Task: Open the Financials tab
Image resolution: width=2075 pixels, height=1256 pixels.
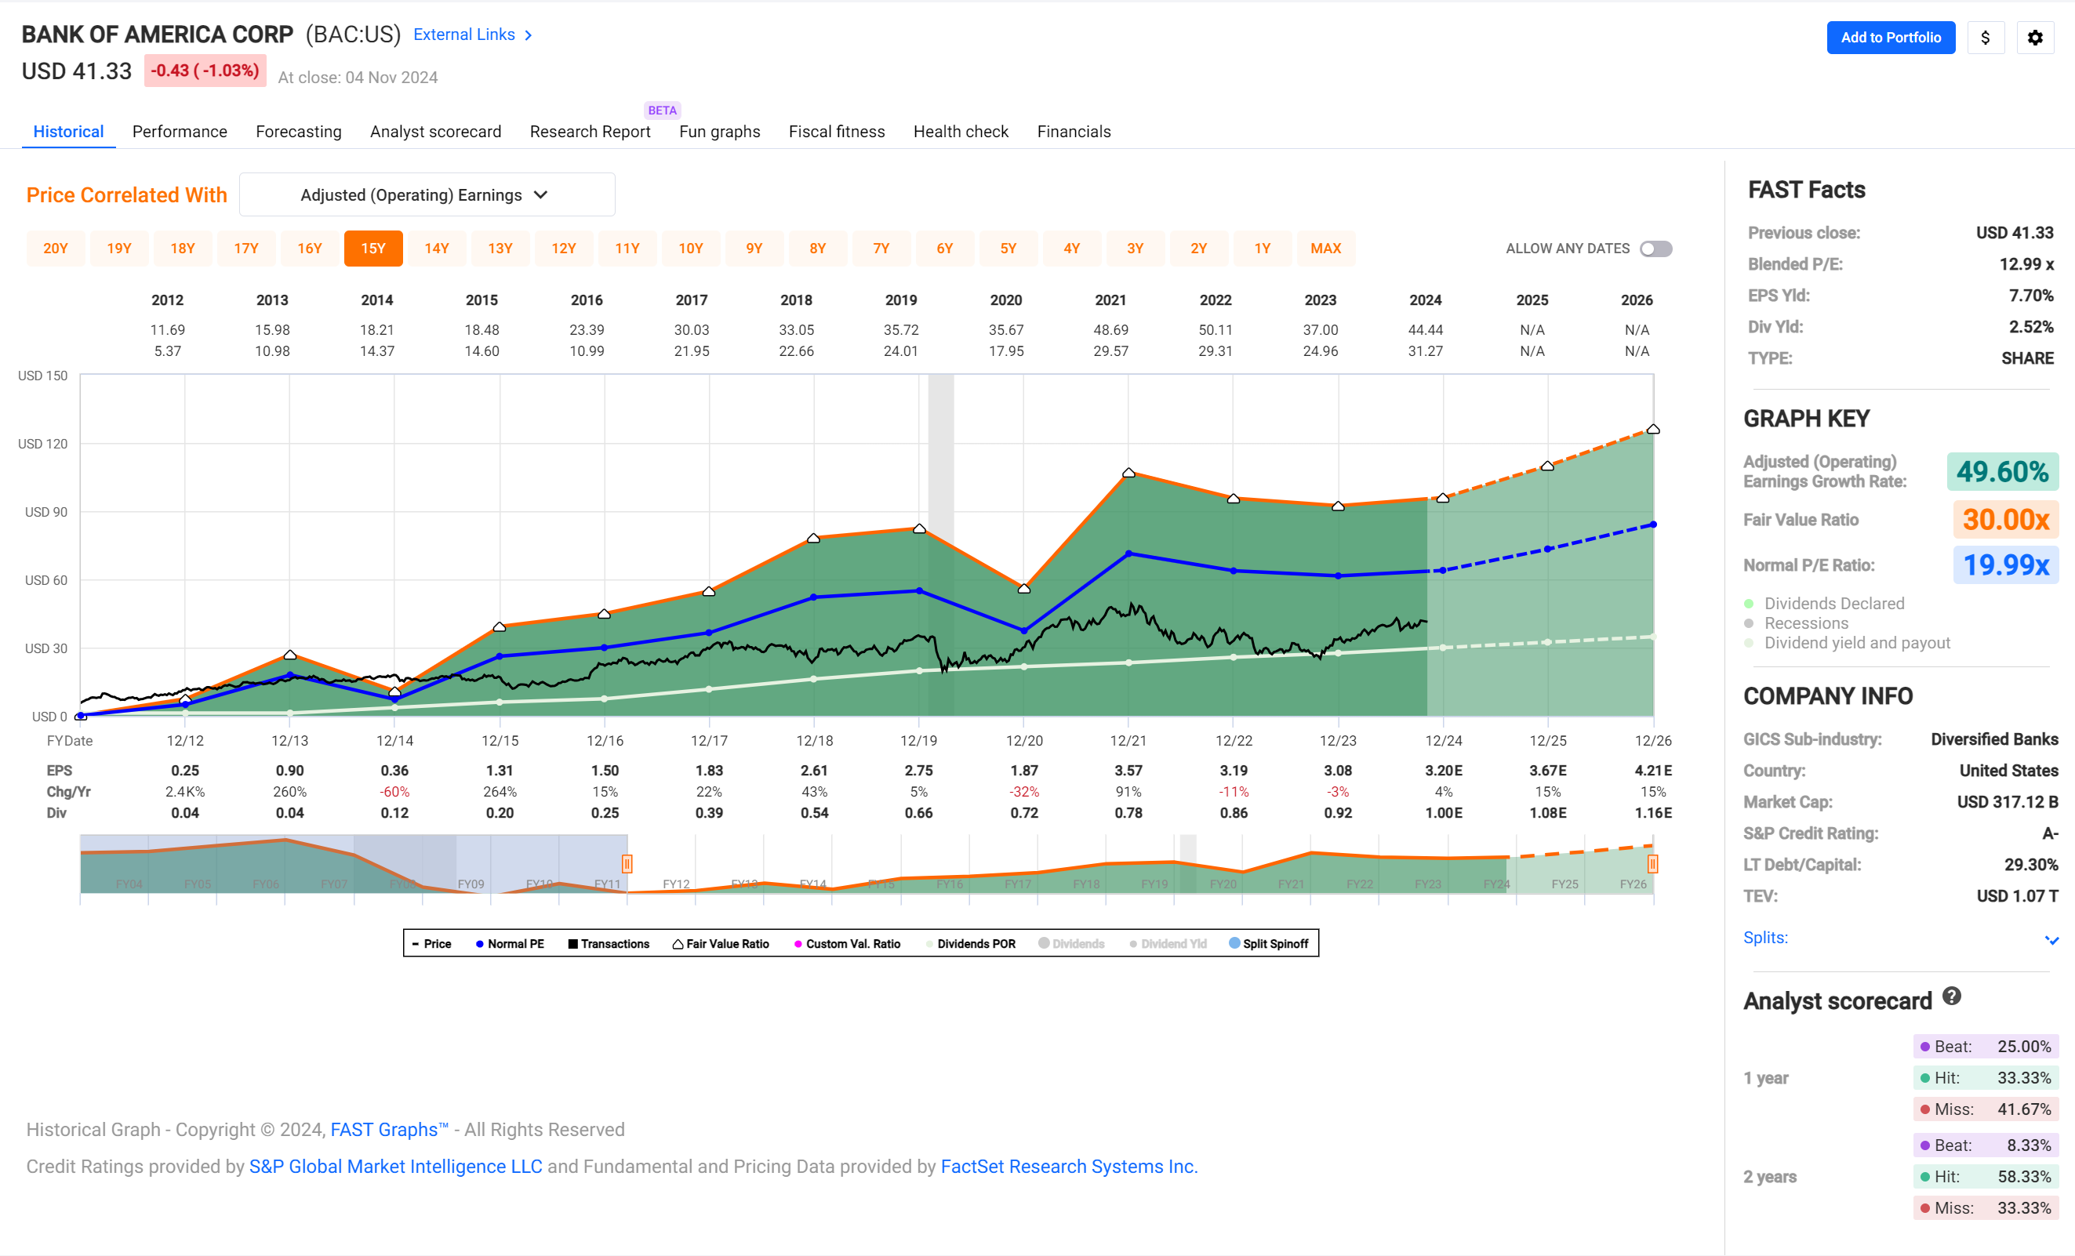Action: [1074, 132]
